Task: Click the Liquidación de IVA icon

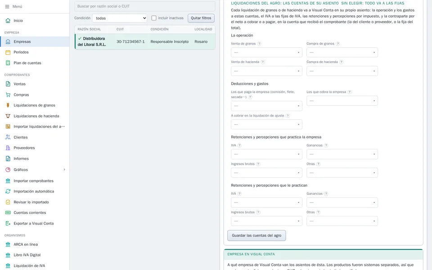Action: pos(8,266)
